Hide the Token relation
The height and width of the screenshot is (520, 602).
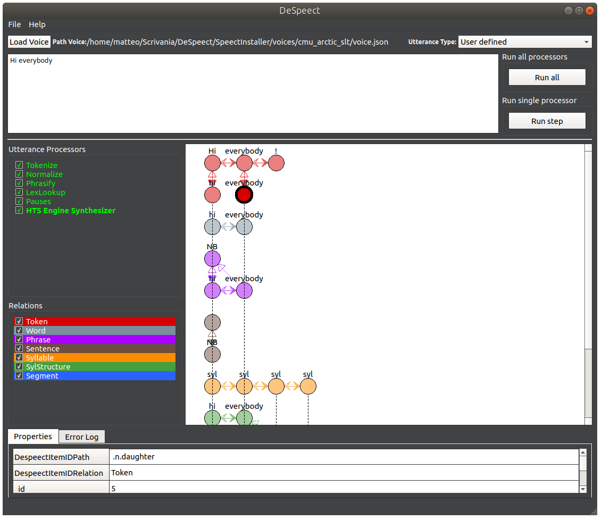pyautogui.click(x=19, y=321)
